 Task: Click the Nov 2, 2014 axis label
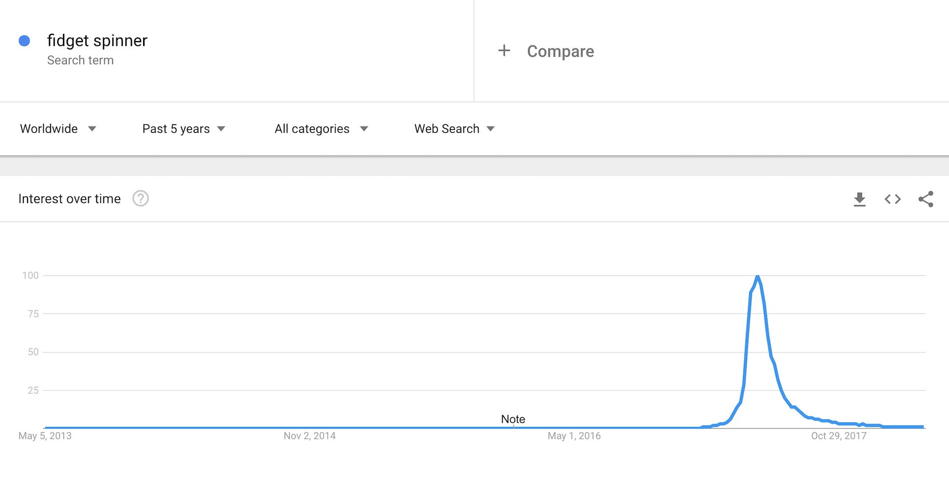[310, 436]
